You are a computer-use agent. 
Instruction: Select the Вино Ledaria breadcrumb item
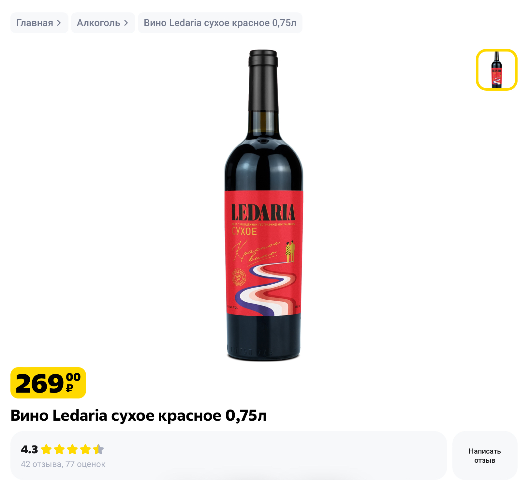coord(220,23)
